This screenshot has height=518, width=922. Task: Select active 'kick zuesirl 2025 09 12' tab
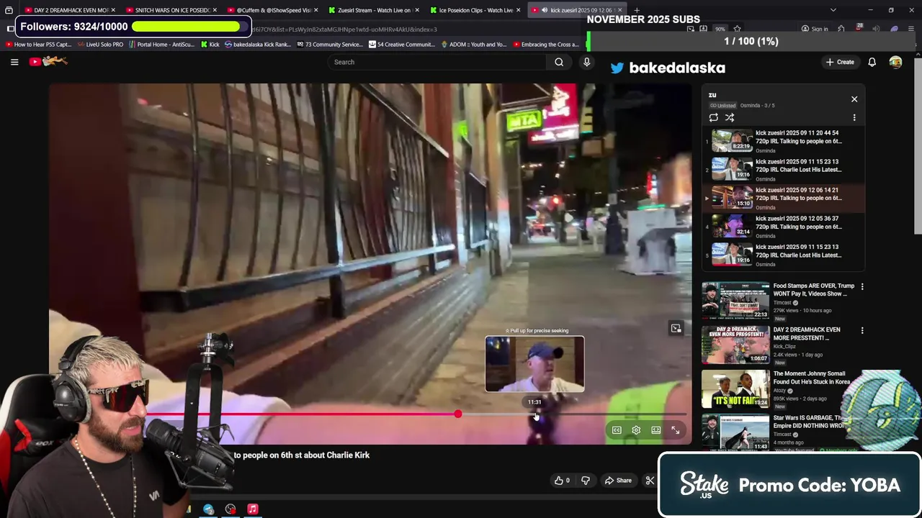(x=578, y=10)
